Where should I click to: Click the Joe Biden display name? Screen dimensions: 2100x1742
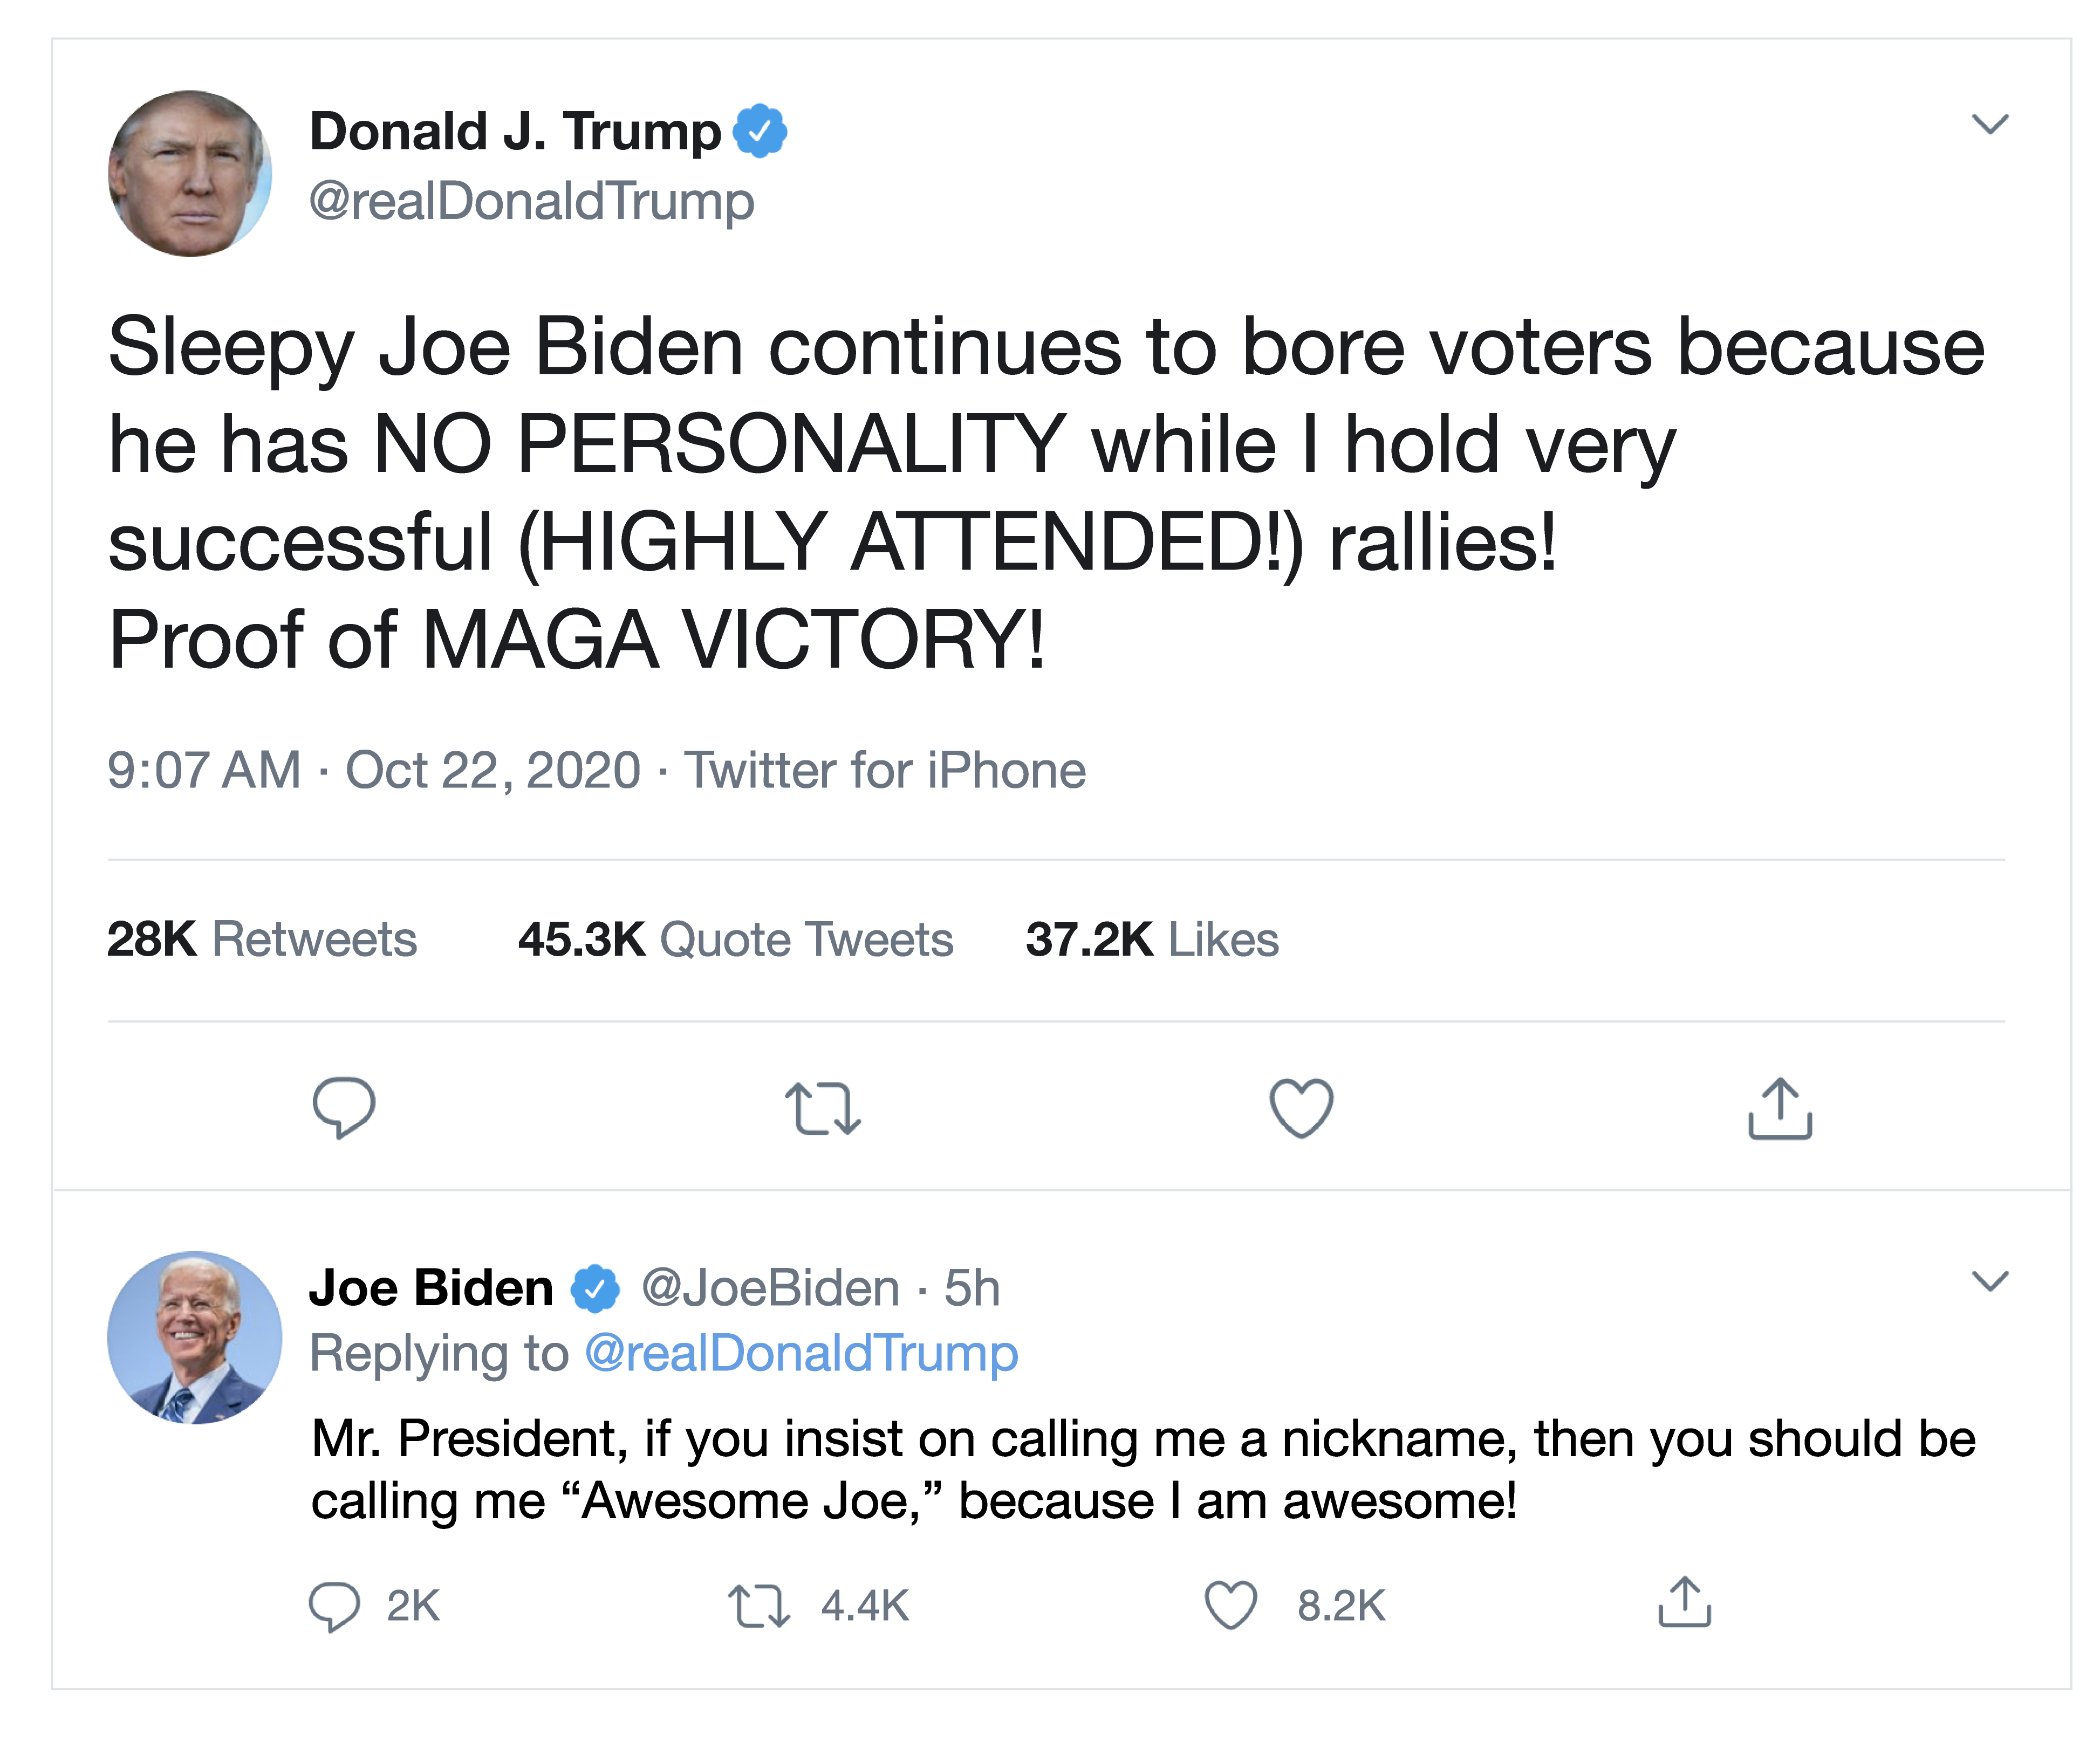431,1288
